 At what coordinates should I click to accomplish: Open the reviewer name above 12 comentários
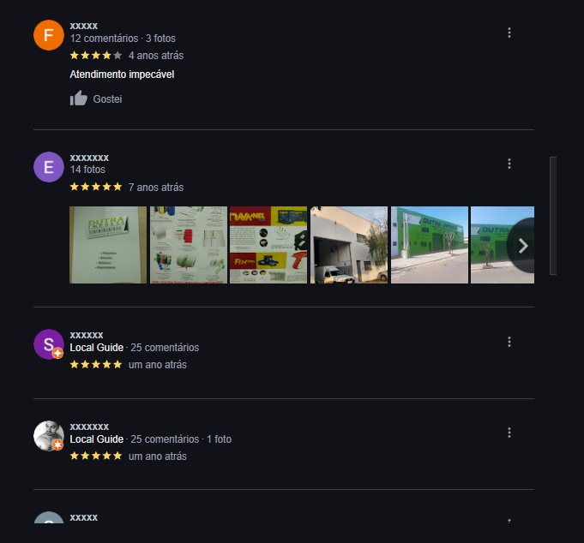pyautogui.click(x=84, y=26)
